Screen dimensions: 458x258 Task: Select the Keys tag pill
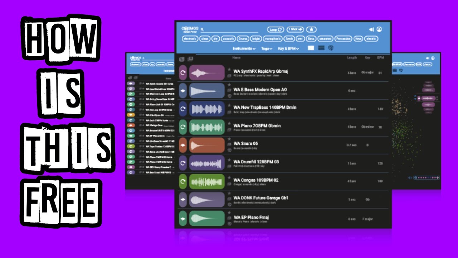[358, 39]
